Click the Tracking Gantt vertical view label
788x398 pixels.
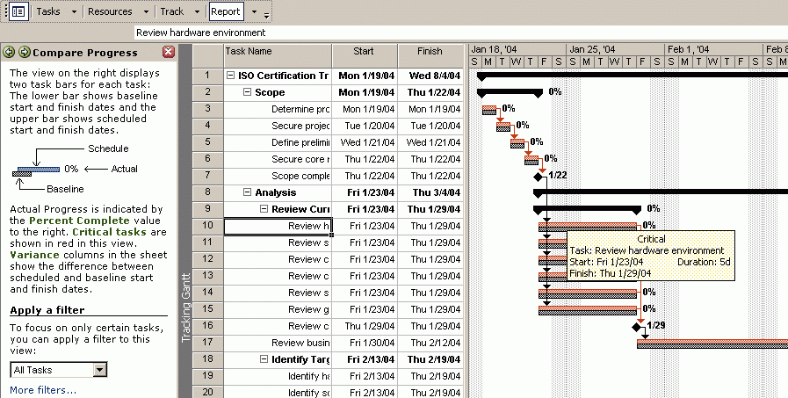coord(186,307)
